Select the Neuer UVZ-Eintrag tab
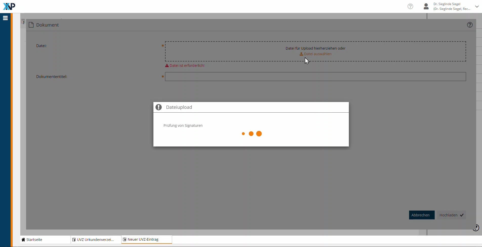The height and width of the screenshot is (247, 482). (143, 239)
